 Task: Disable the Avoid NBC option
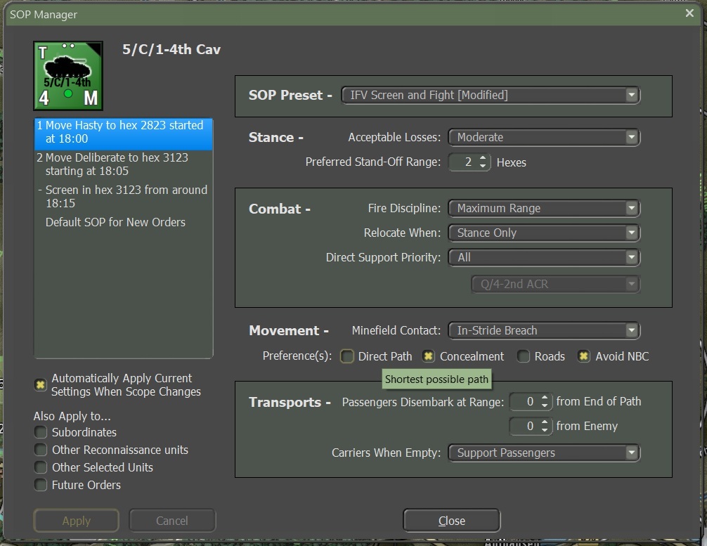coord(584,356)
